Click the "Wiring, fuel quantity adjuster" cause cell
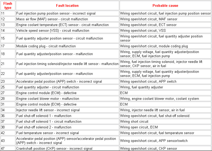Screen dimensions: 212x151 pyautogui.click(x=142, y=87)
